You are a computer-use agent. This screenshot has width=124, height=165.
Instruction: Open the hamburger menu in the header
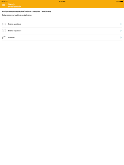(x=3, y=5)
